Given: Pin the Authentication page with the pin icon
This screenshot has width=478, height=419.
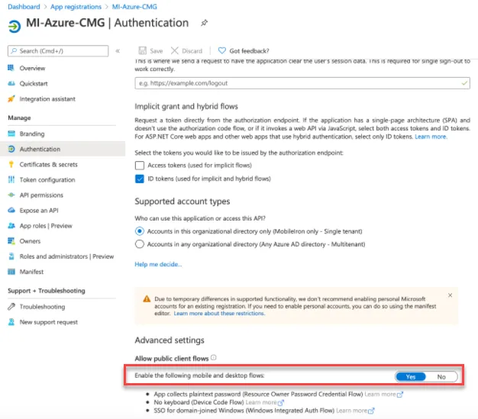Looking at the screenshot, I should click(x=204, y=23).
